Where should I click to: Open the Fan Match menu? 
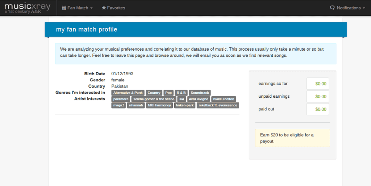(x=77, y=8)
